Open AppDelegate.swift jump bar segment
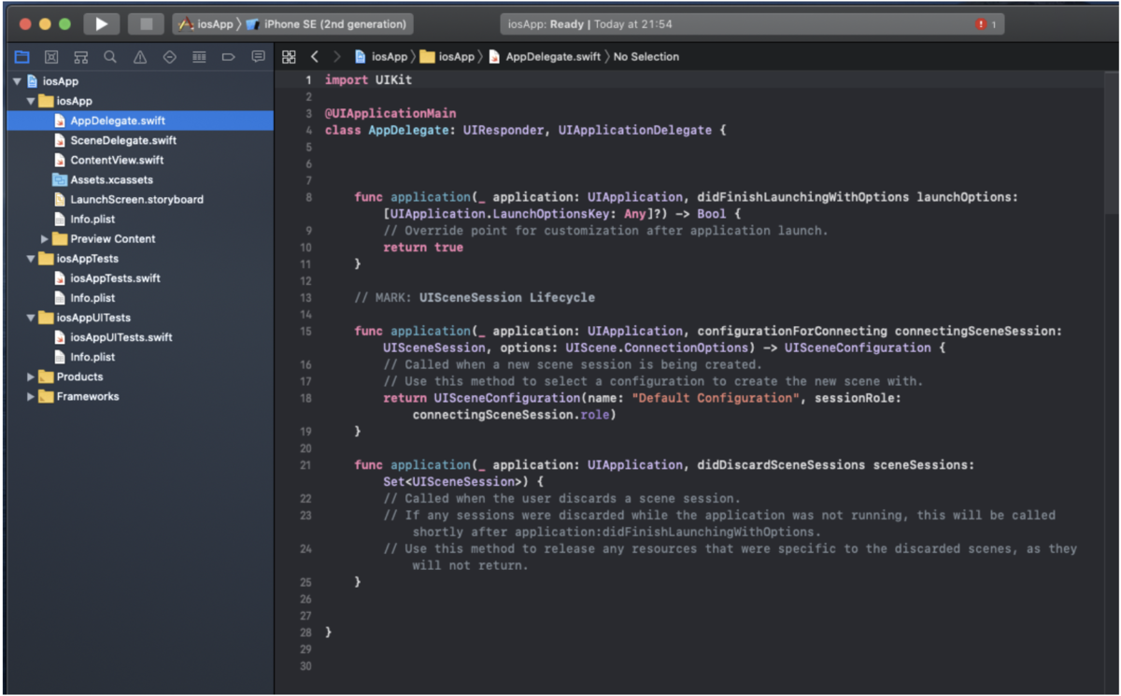 click(545, 57)
